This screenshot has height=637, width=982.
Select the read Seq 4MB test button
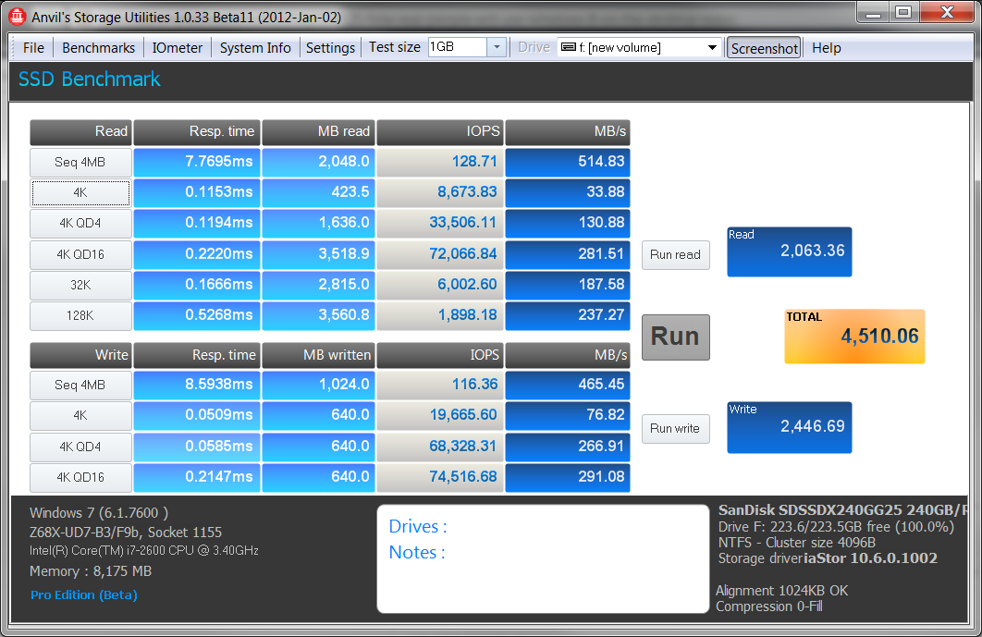pos(80,162)
